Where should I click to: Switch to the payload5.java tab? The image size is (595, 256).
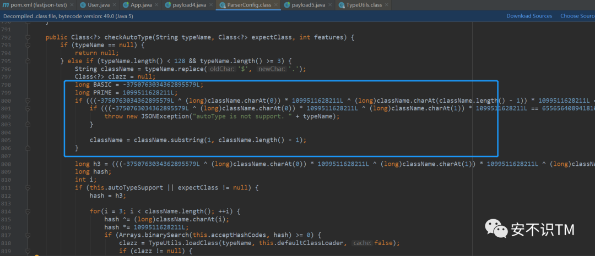tap(308, 5)
